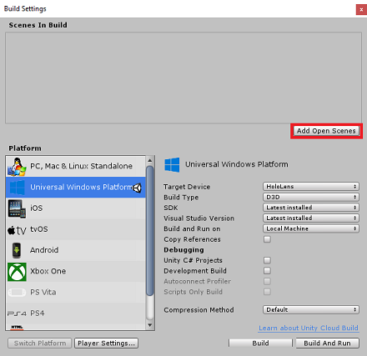Open the SDK dropdown
The width and height of the screenshot is (367, 356).
(x=311, y=208)
